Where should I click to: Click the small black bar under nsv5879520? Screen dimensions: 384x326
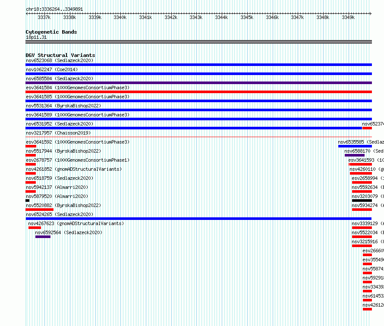point(28,201)
